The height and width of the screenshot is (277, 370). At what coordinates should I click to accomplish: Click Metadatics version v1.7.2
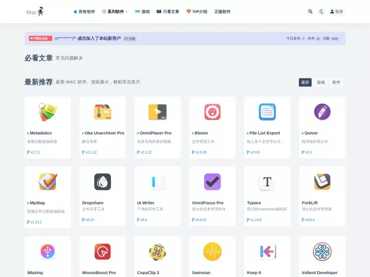click(x=33, y=152)
